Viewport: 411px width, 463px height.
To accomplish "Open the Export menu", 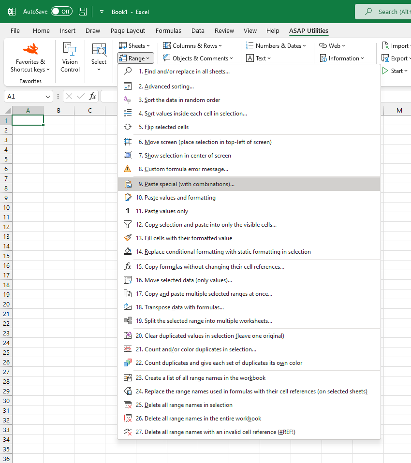I will 396,58.
